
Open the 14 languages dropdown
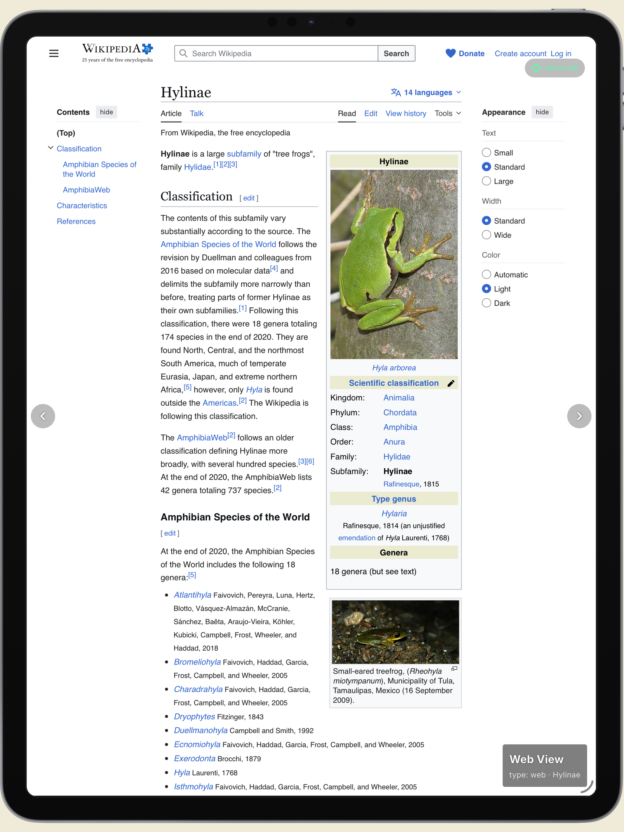tap(426, 93)
